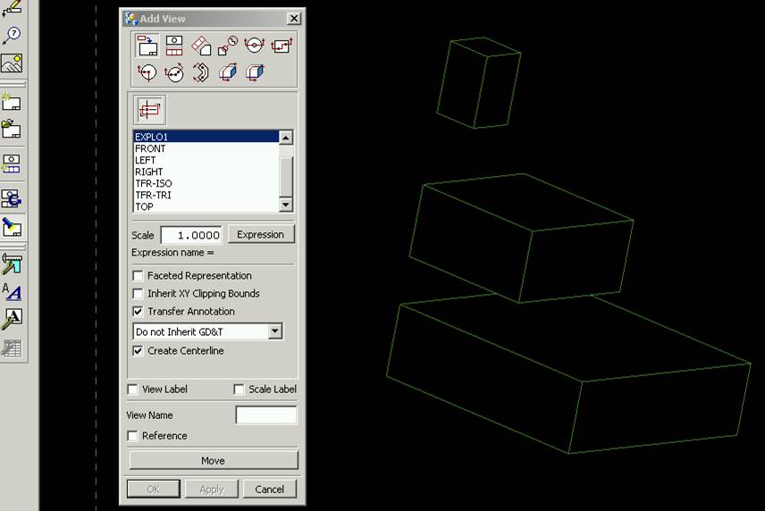Click the Move button
The image size is (765, 511).
coord(214,461)
